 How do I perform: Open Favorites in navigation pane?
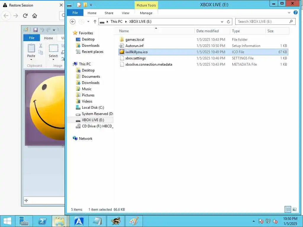pyautogui.click(x=86, y=33)
